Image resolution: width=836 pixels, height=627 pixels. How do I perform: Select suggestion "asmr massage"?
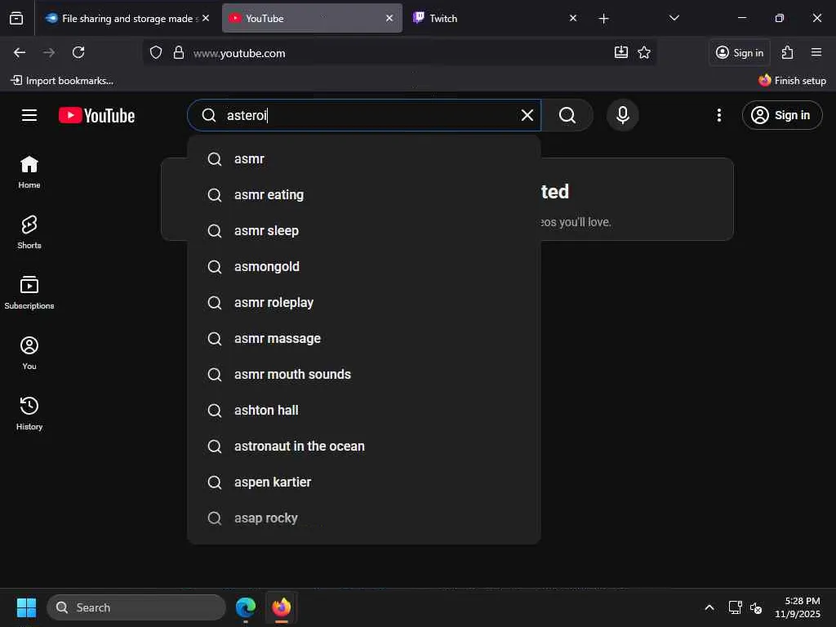point(364,339)
